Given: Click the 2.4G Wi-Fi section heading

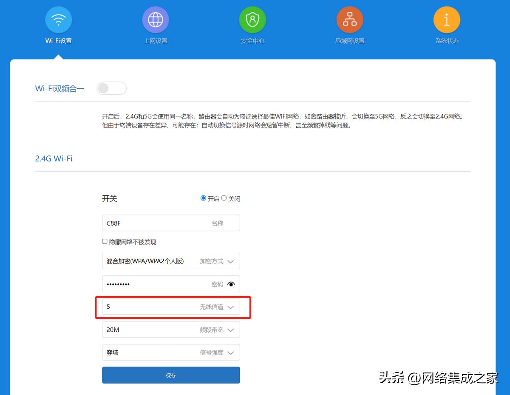Looking at the screenshot, I should click(x=54, y=158).
